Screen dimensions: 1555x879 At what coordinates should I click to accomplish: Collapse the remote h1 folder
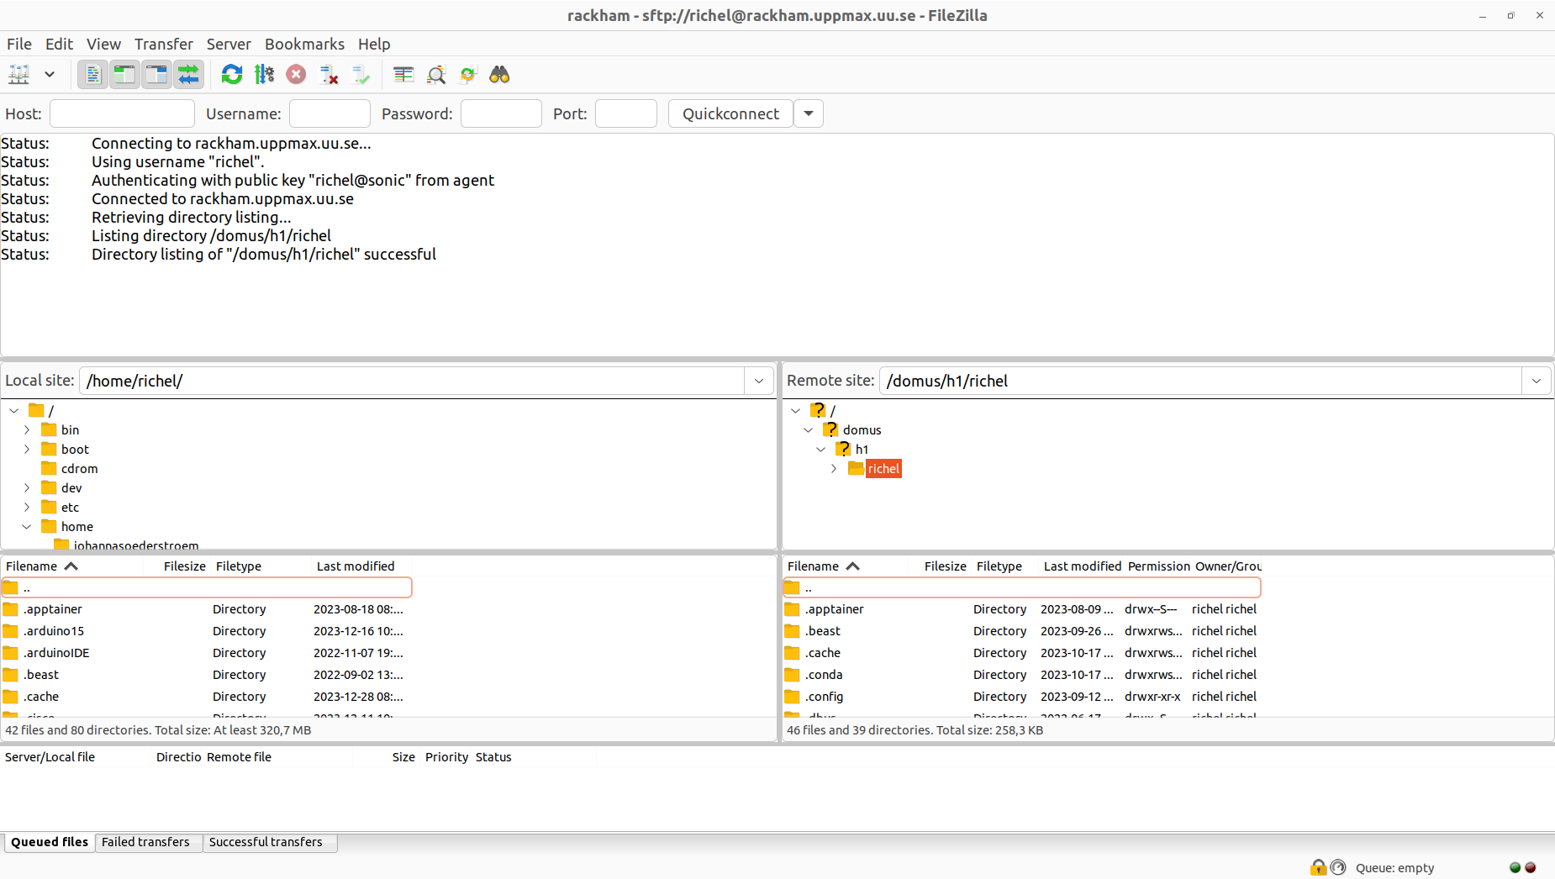[x=821, y=450]
